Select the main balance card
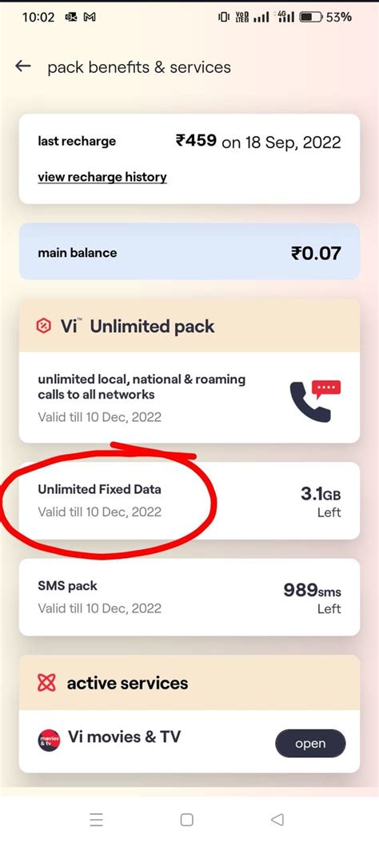Screen dimensions: 379x843 coord(189,252)
